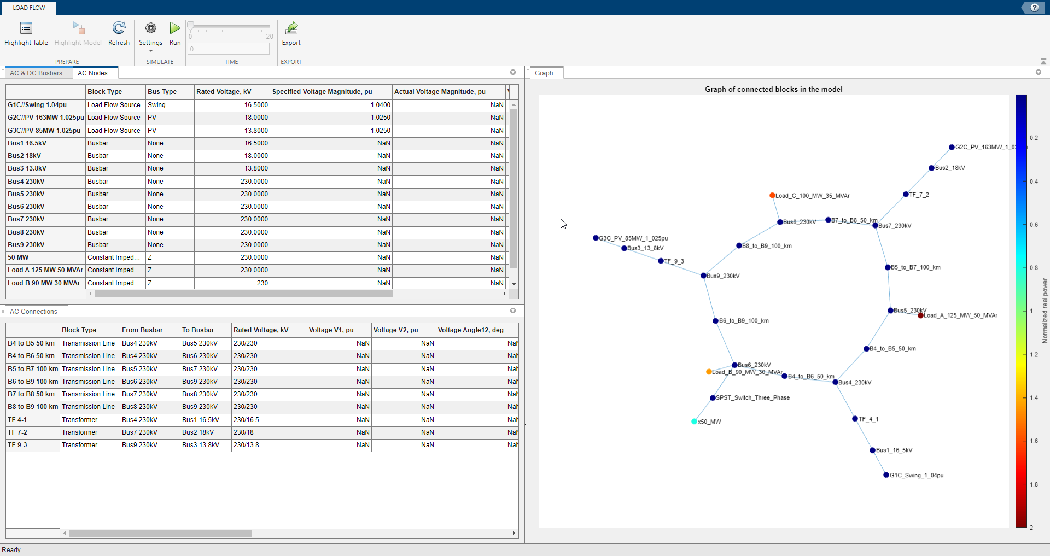Open the help question mark icon
Image resolution: width=1050 pixels, height=556 pixels.
point(1034,8)
